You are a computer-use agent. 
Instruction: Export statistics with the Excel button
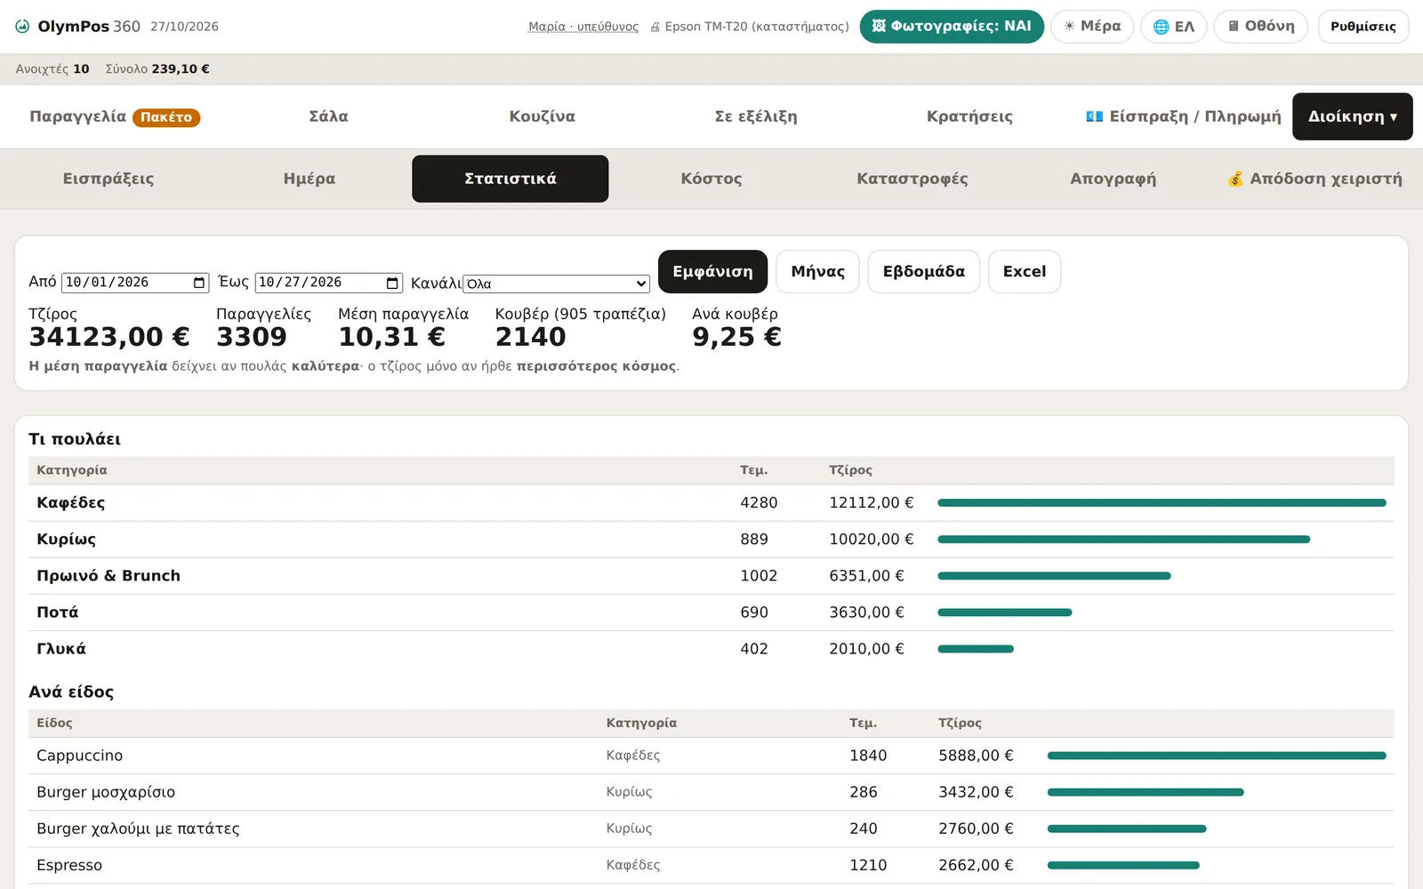tap(1025, 271)
